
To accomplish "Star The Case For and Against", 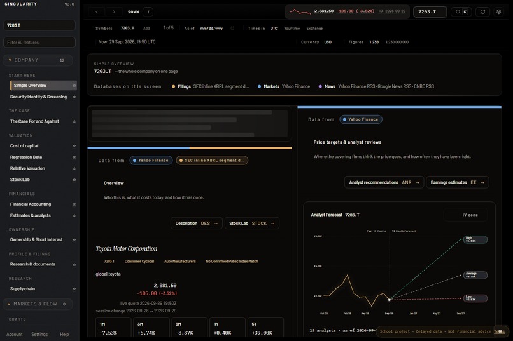I will (x=74, y=121).
